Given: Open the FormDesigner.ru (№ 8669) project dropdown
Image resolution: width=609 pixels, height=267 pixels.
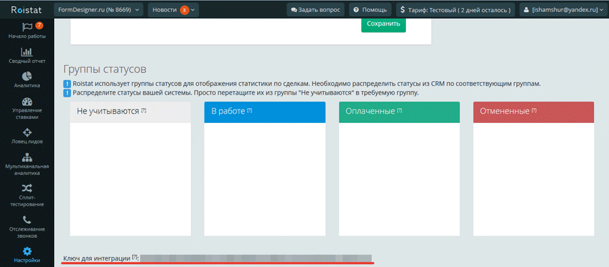Looking at the screenshot, I should (x=98, y=9).
